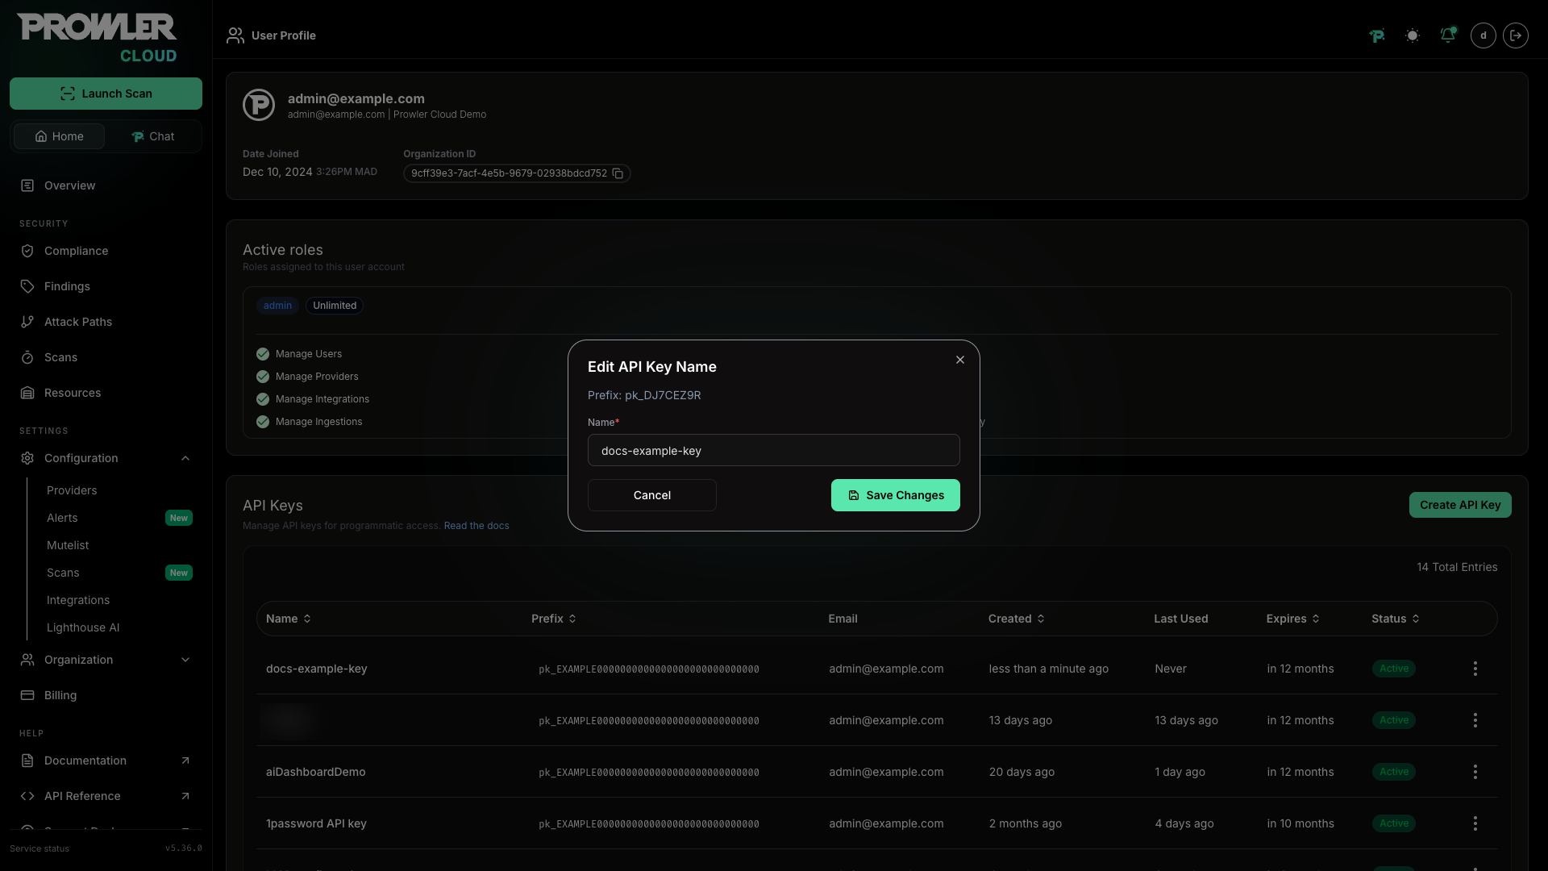Viewport: 1548px width, 871px height.
Task: Click the Overview sidebar icon
Action: [27, 185]
